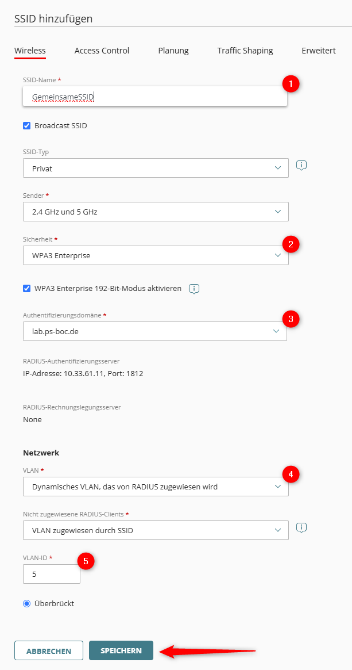
Task: Click into the SSID-Name text field
Action: click(155, 97)
